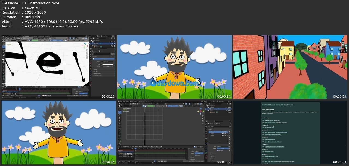Open the 2D Animation tab in 00:01:09 frame
Viewport: 349px width, 166px height.
(x=142, y=102)
